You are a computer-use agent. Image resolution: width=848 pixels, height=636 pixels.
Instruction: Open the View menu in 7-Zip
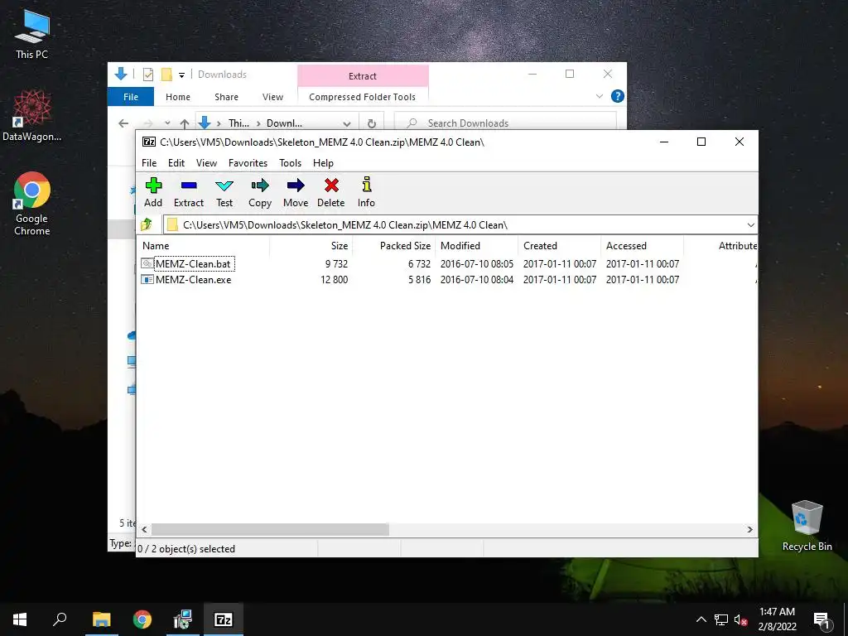click(x=206, y=163)
